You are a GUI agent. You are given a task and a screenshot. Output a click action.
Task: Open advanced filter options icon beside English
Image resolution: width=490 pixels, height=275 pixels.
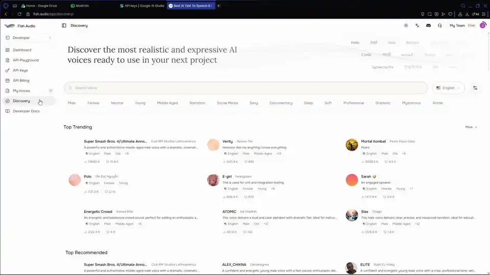[x=475, y=88]
